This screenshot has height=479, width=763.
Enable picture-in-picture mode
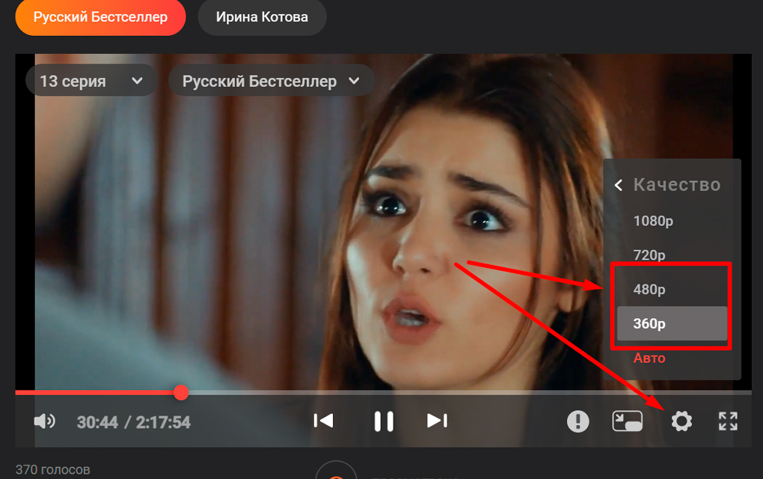628,421
